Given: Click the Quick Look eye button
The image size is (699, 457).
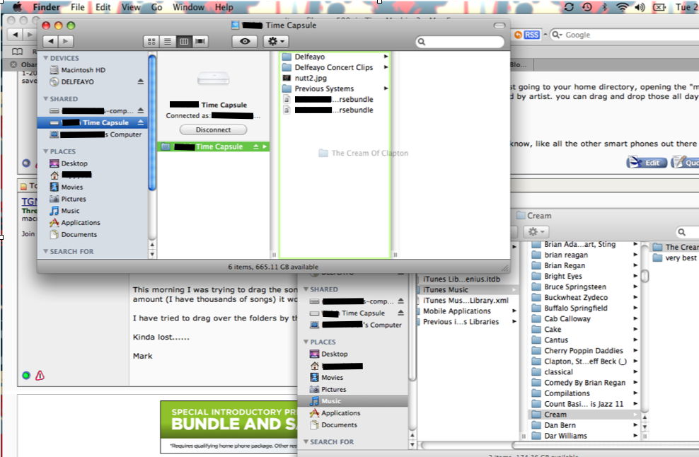Looking at the screenshot, I should 245,42.
